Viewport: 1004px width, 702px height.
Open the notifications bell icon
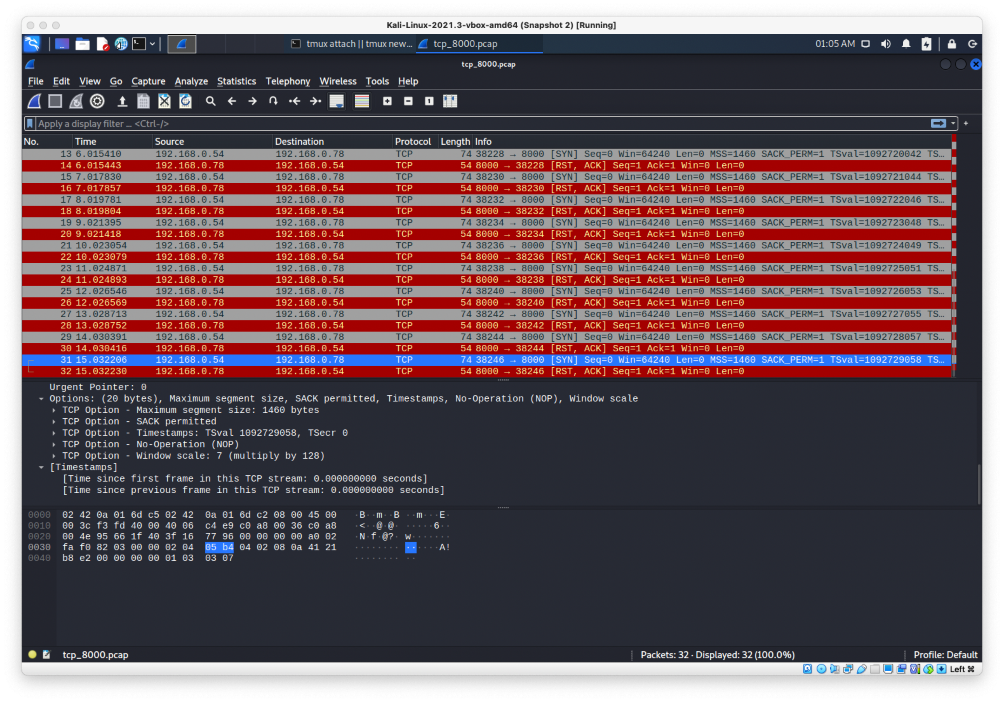[x=906, y=44]
